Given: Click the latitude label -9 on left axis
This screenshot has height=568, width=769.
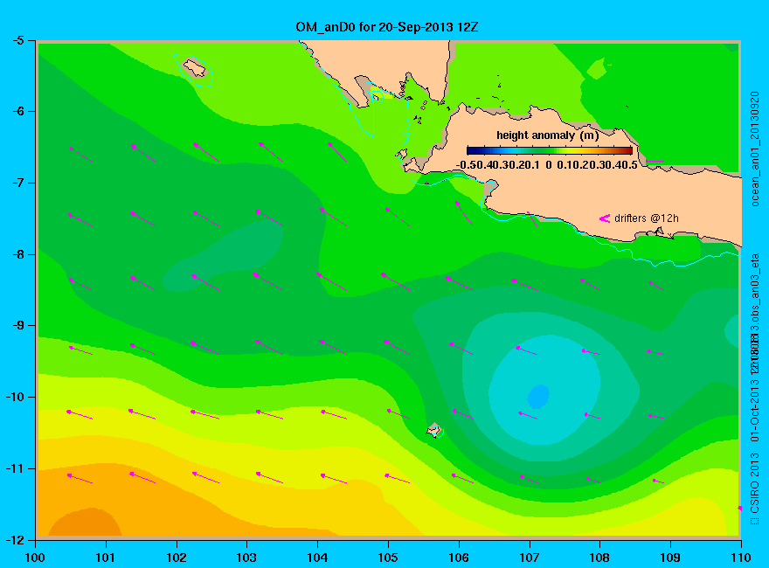Looking at the screenshot, I should [x=17, y=326].
